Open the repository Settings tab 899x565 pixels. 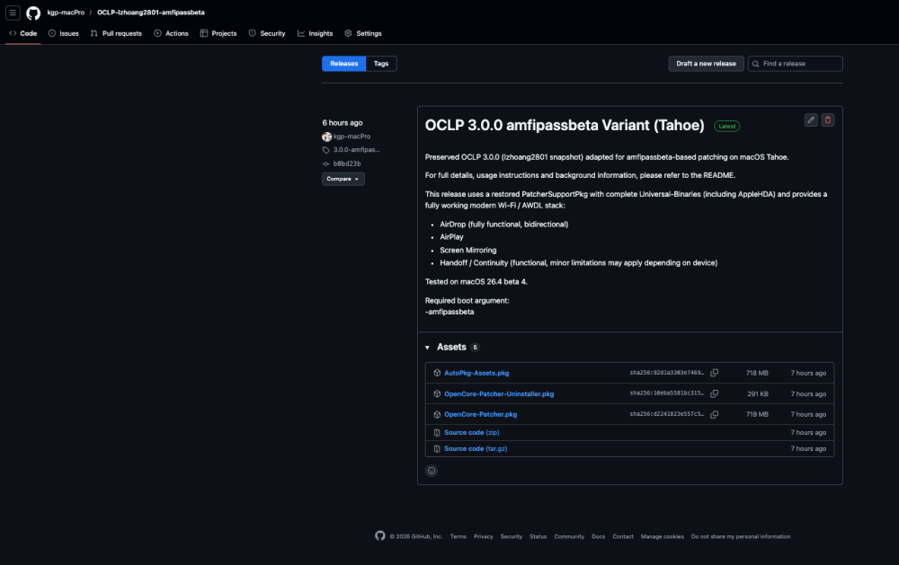coord(363,33)
